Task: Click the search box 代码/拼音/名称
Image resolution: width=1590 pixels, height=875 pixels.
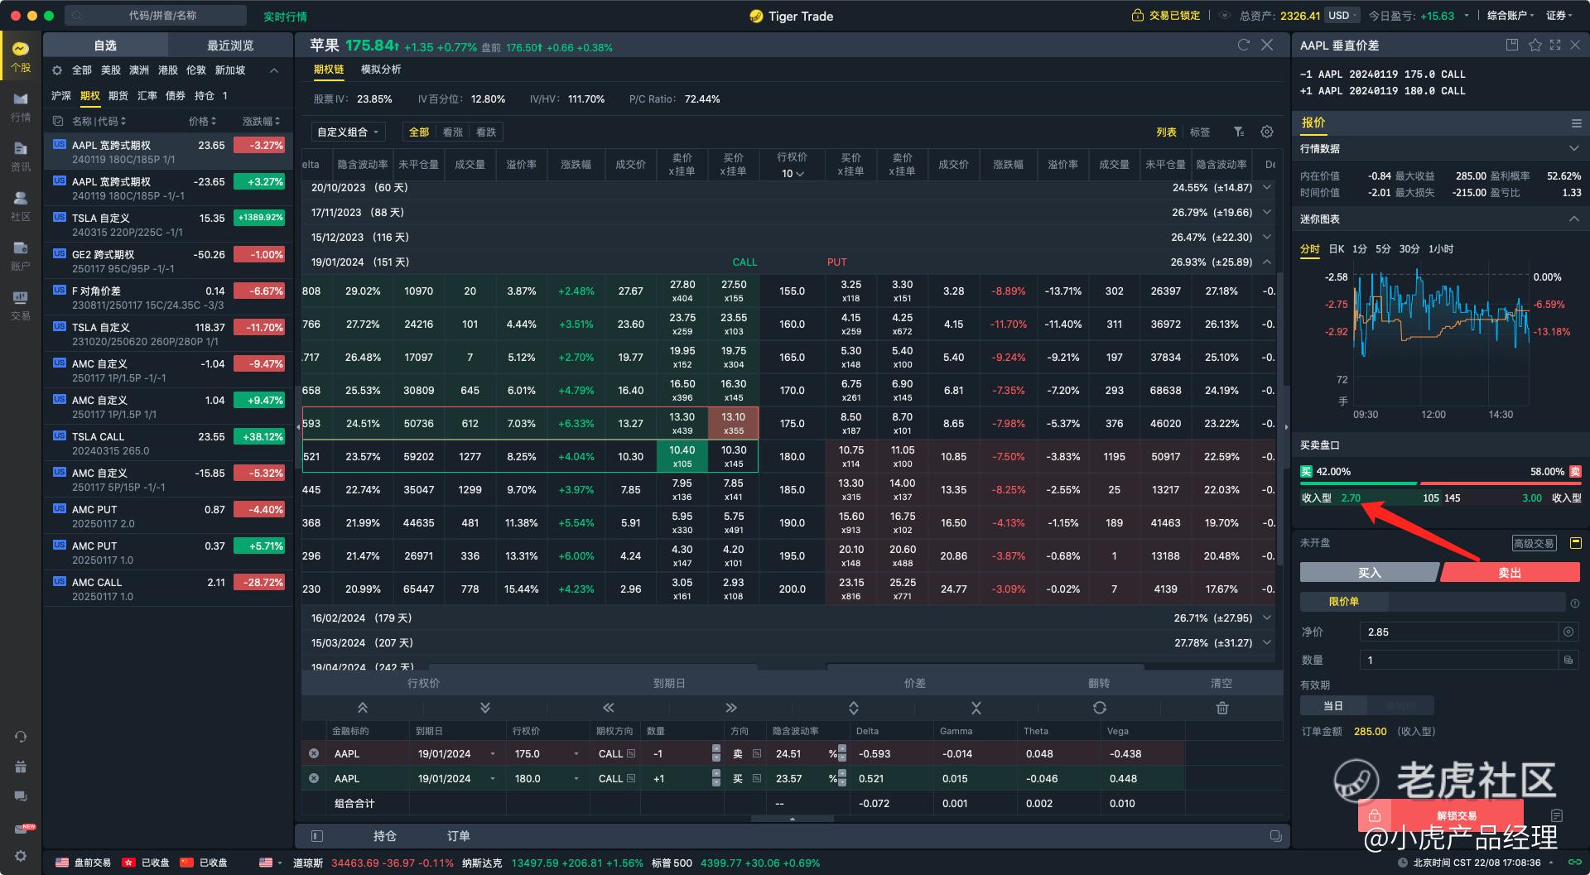Action: [157, 16]
